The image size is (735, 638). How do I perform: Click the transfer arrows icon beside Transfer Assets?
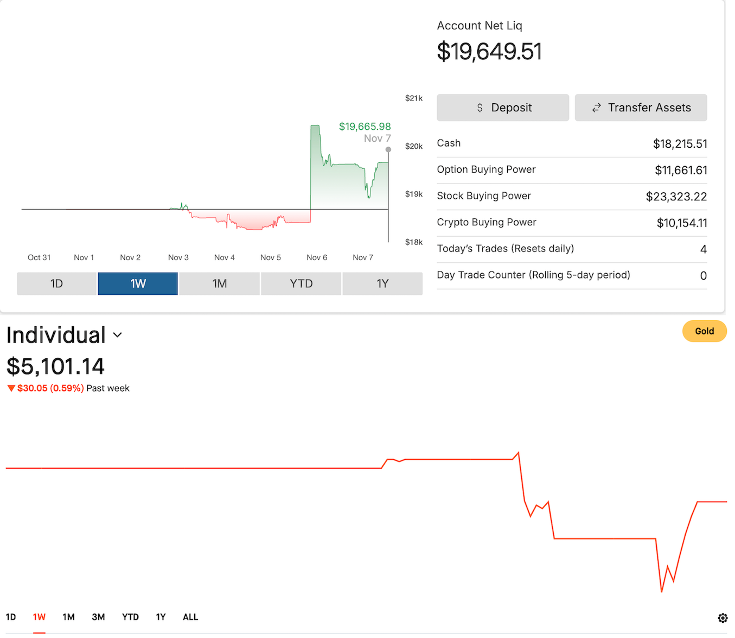coord(597,108)
